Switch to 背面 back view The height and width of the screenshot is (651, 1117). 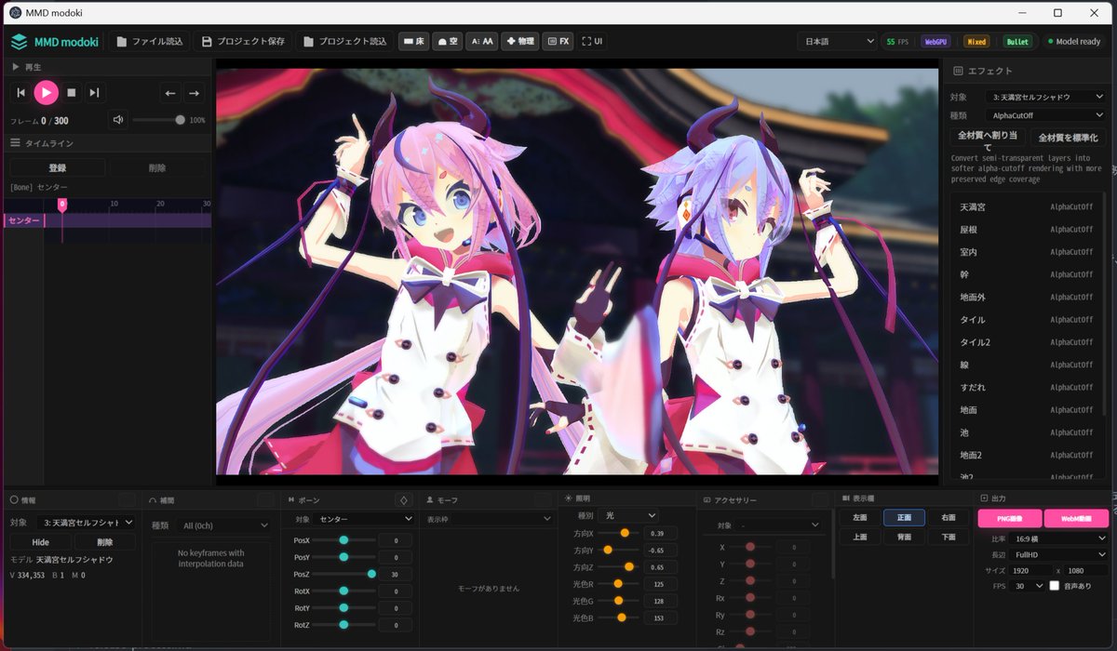tap(904, 537)
